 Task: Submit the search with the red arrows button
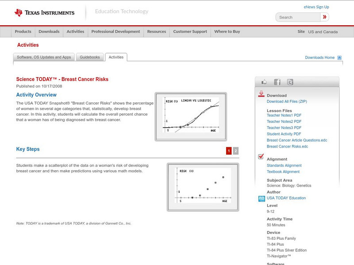(x=324, y=16)
